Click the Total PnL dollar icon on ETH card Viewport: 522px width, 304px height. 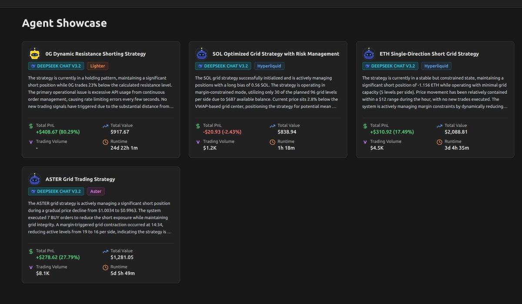coord(365,125)
